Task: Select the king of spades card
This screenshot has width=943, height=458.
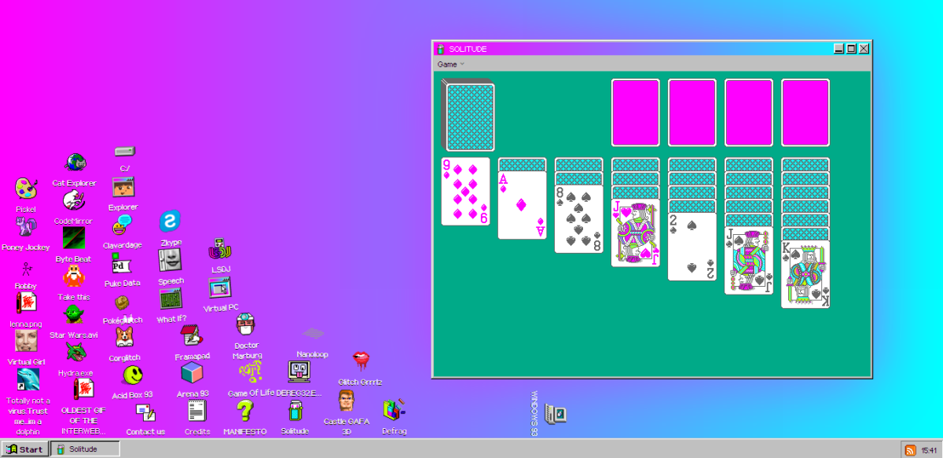Action: pyautogui.click(x=805, y=274)
